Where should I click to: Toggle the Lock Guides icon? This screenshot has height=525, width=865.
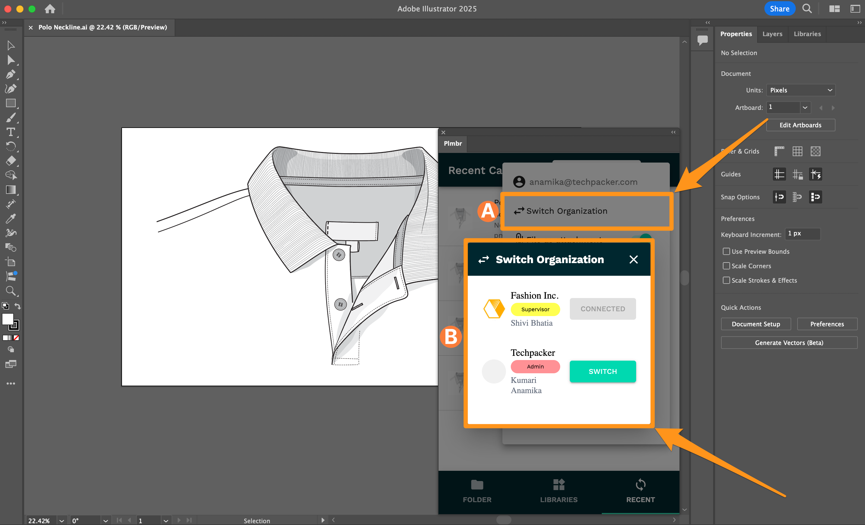[x=797, y=174]
